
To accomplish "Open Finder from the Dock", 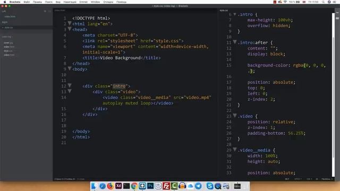I will [x=95, y=186].
